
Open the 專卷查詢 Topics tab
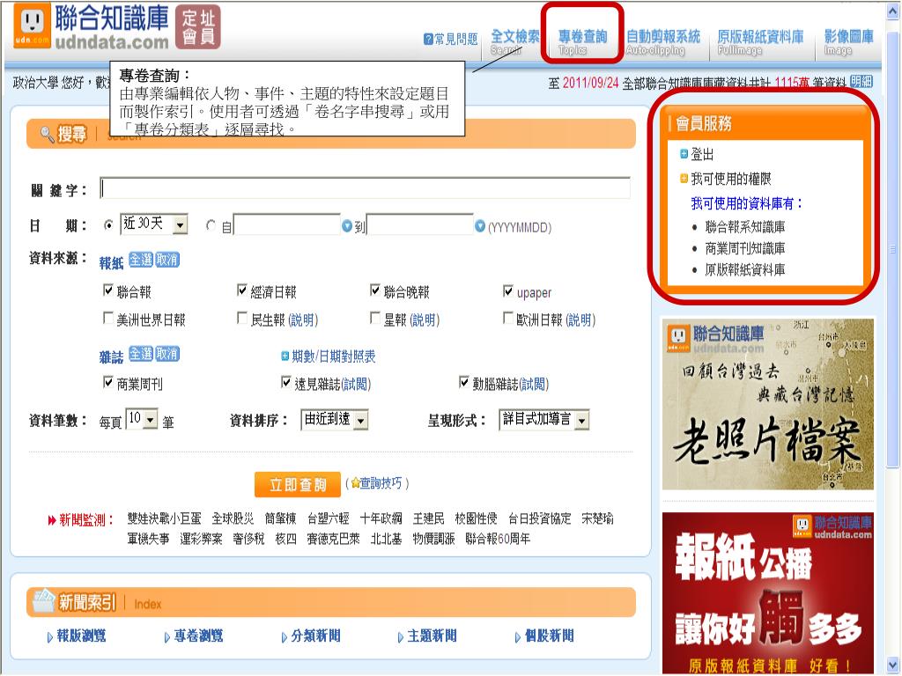(x=582, y=42)
